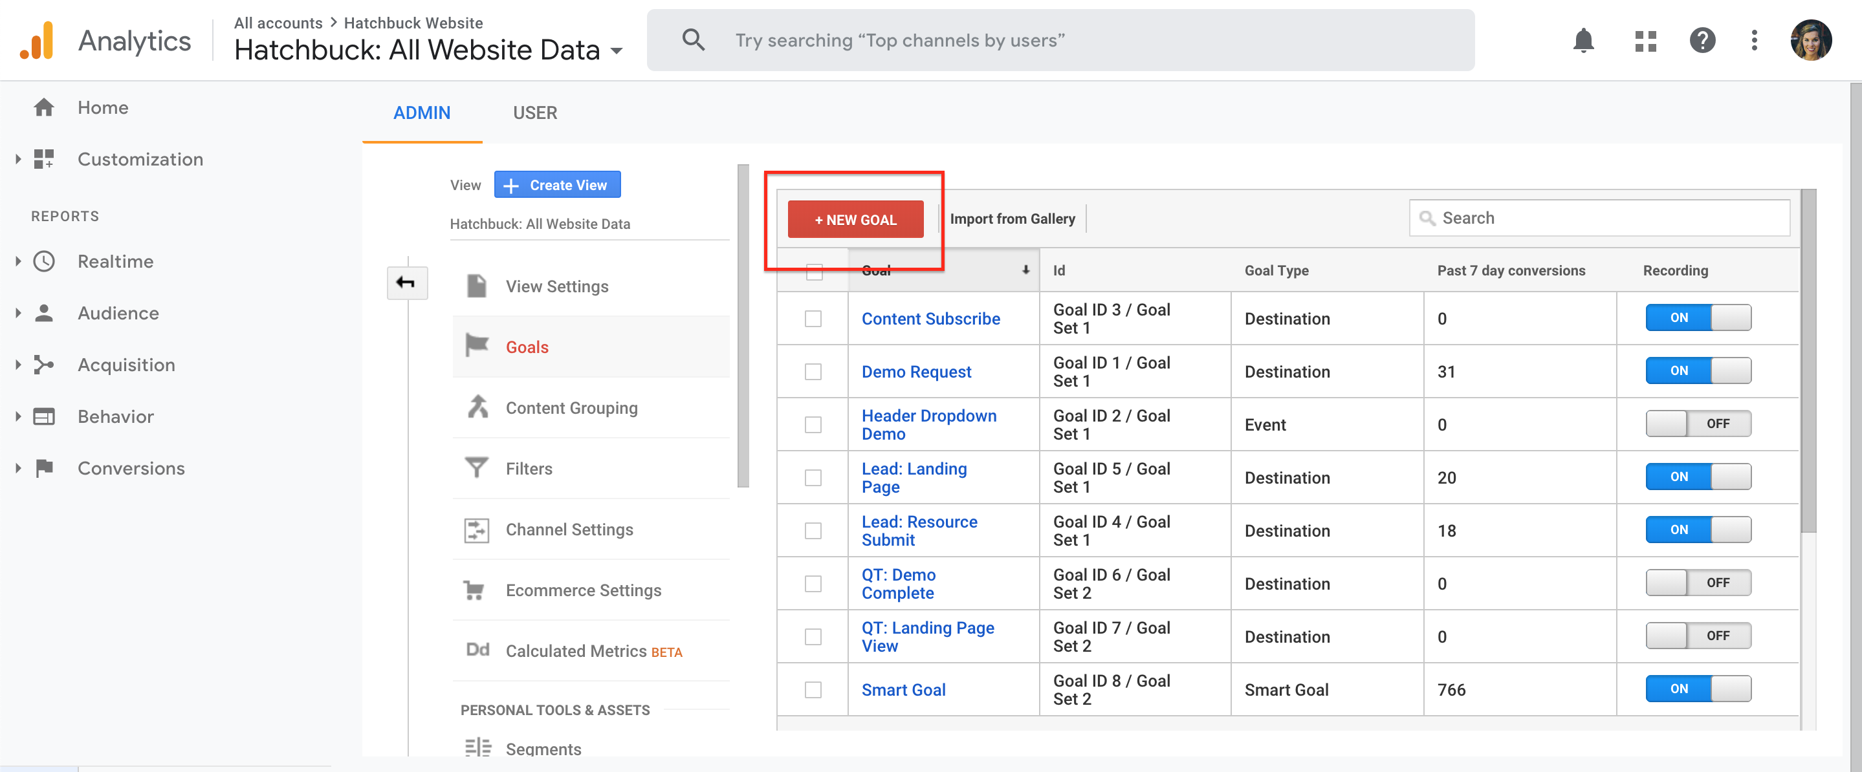Turn off recording for Lead: Resource Submit

1698,530
